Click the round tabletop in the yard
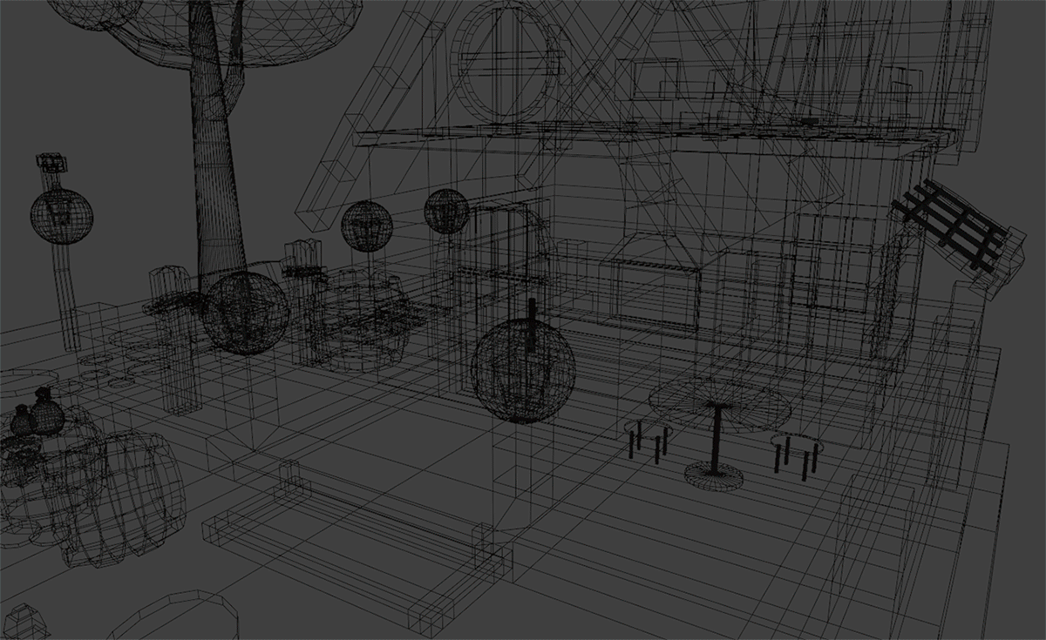This screenshot has height=640, width=1046. pyautogui.click(x=720, y=407)
